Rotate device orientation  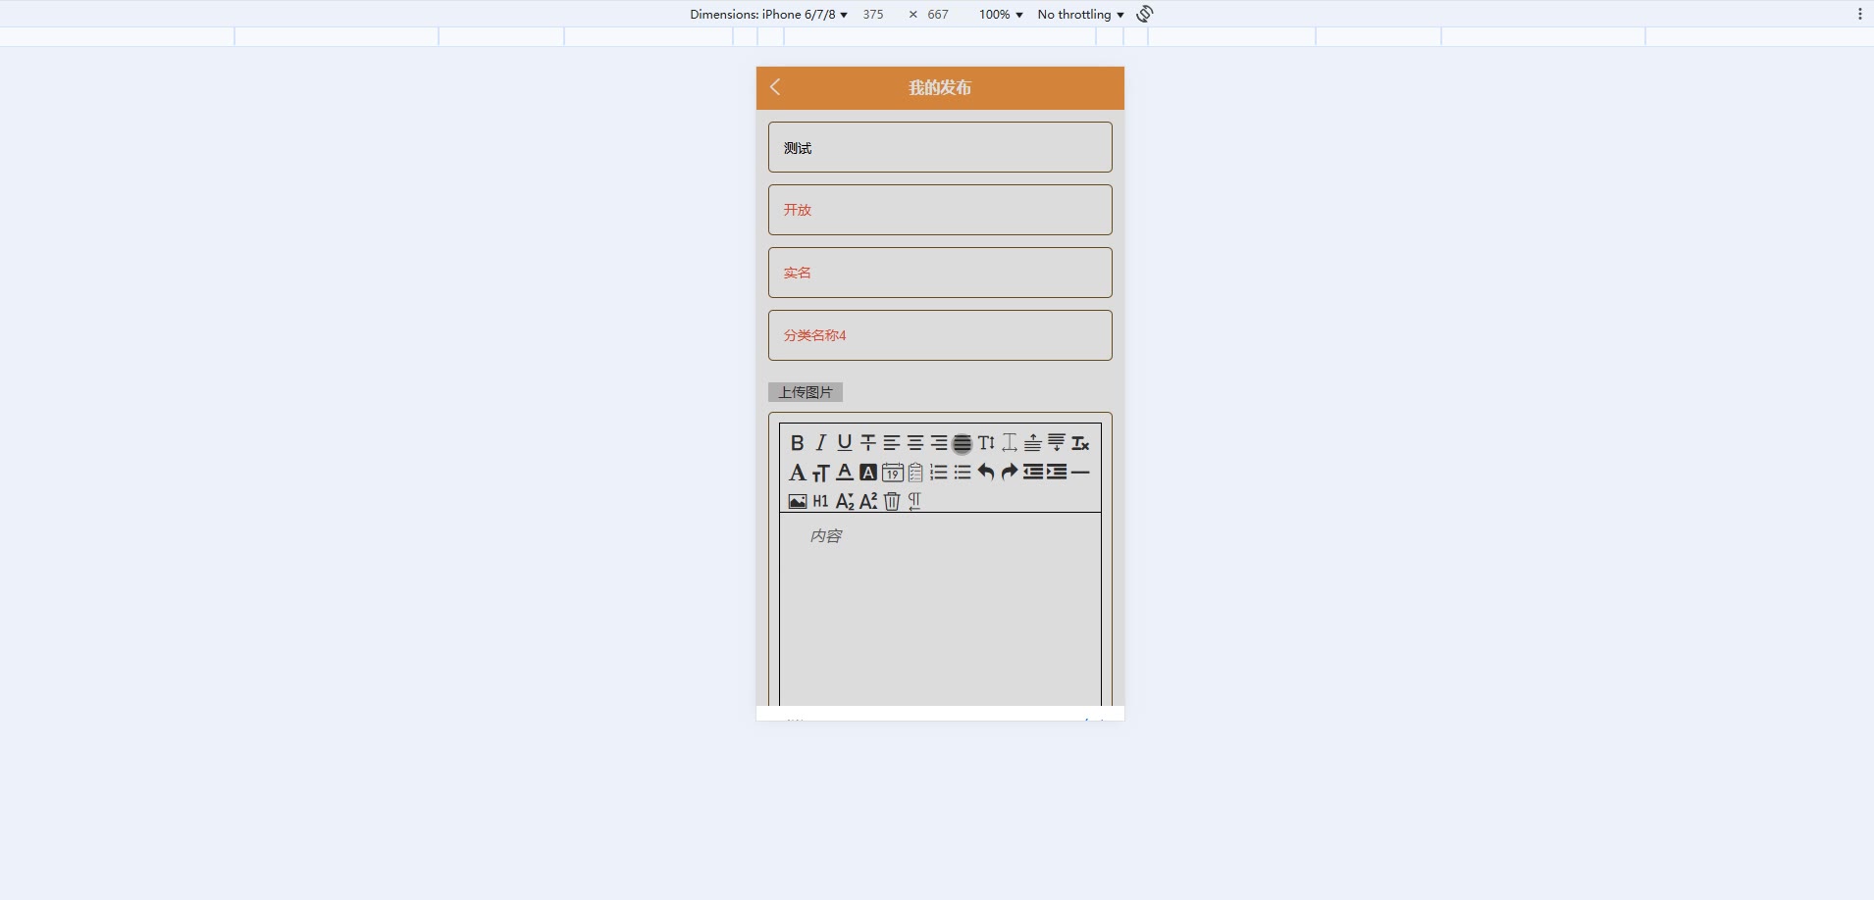click(1145, 14)
